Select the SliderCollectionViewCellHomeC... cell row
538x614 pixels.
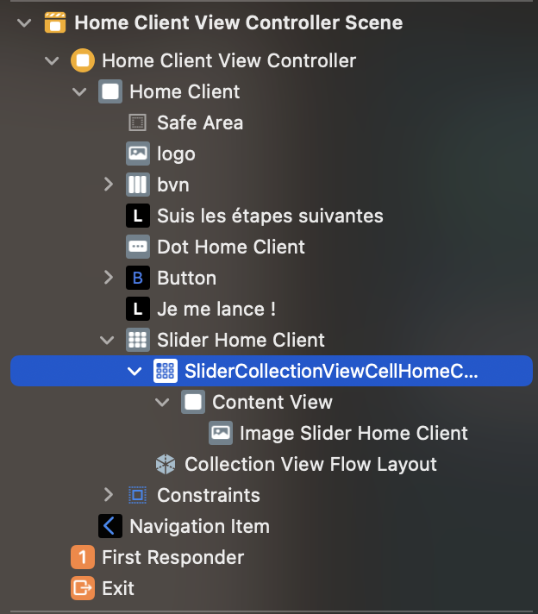272,371
